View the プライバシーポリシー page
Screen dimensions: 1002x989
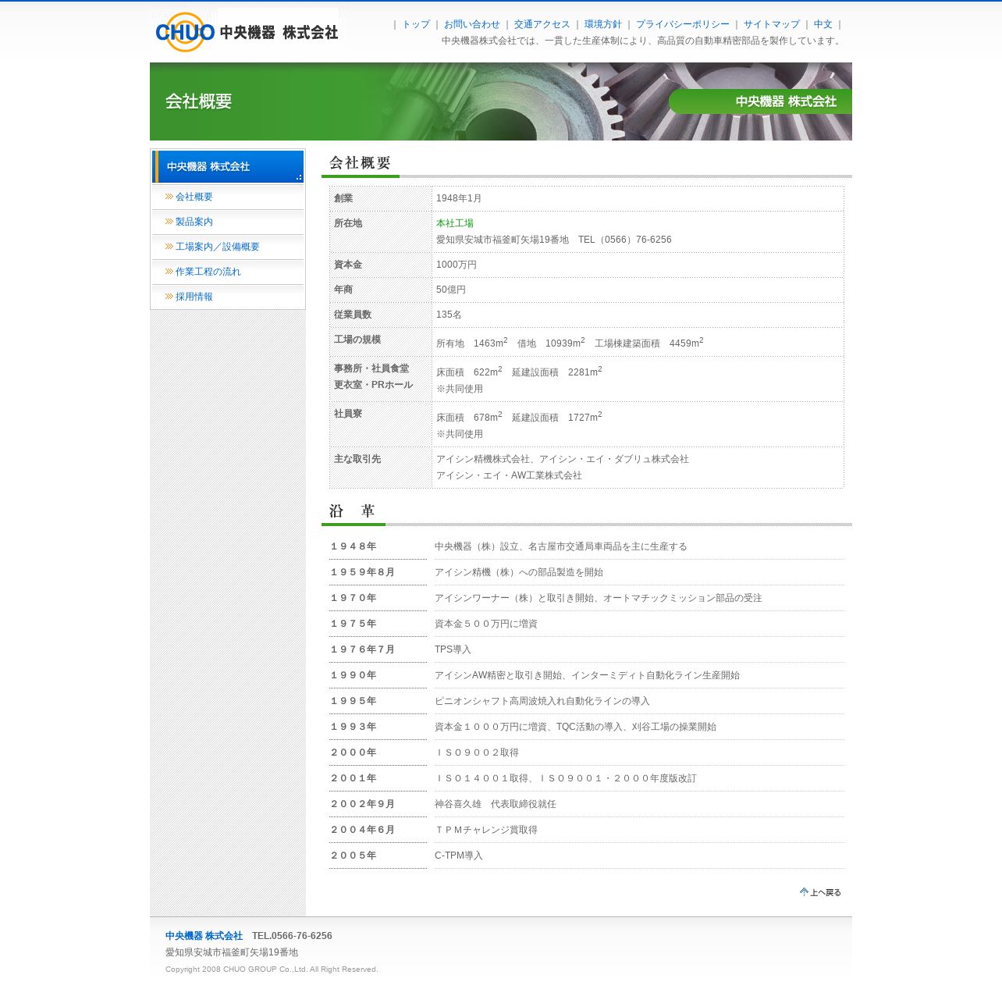682,24
